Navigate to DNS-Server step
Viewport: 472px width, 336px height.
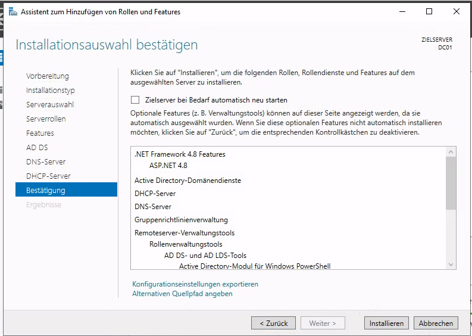46,162
